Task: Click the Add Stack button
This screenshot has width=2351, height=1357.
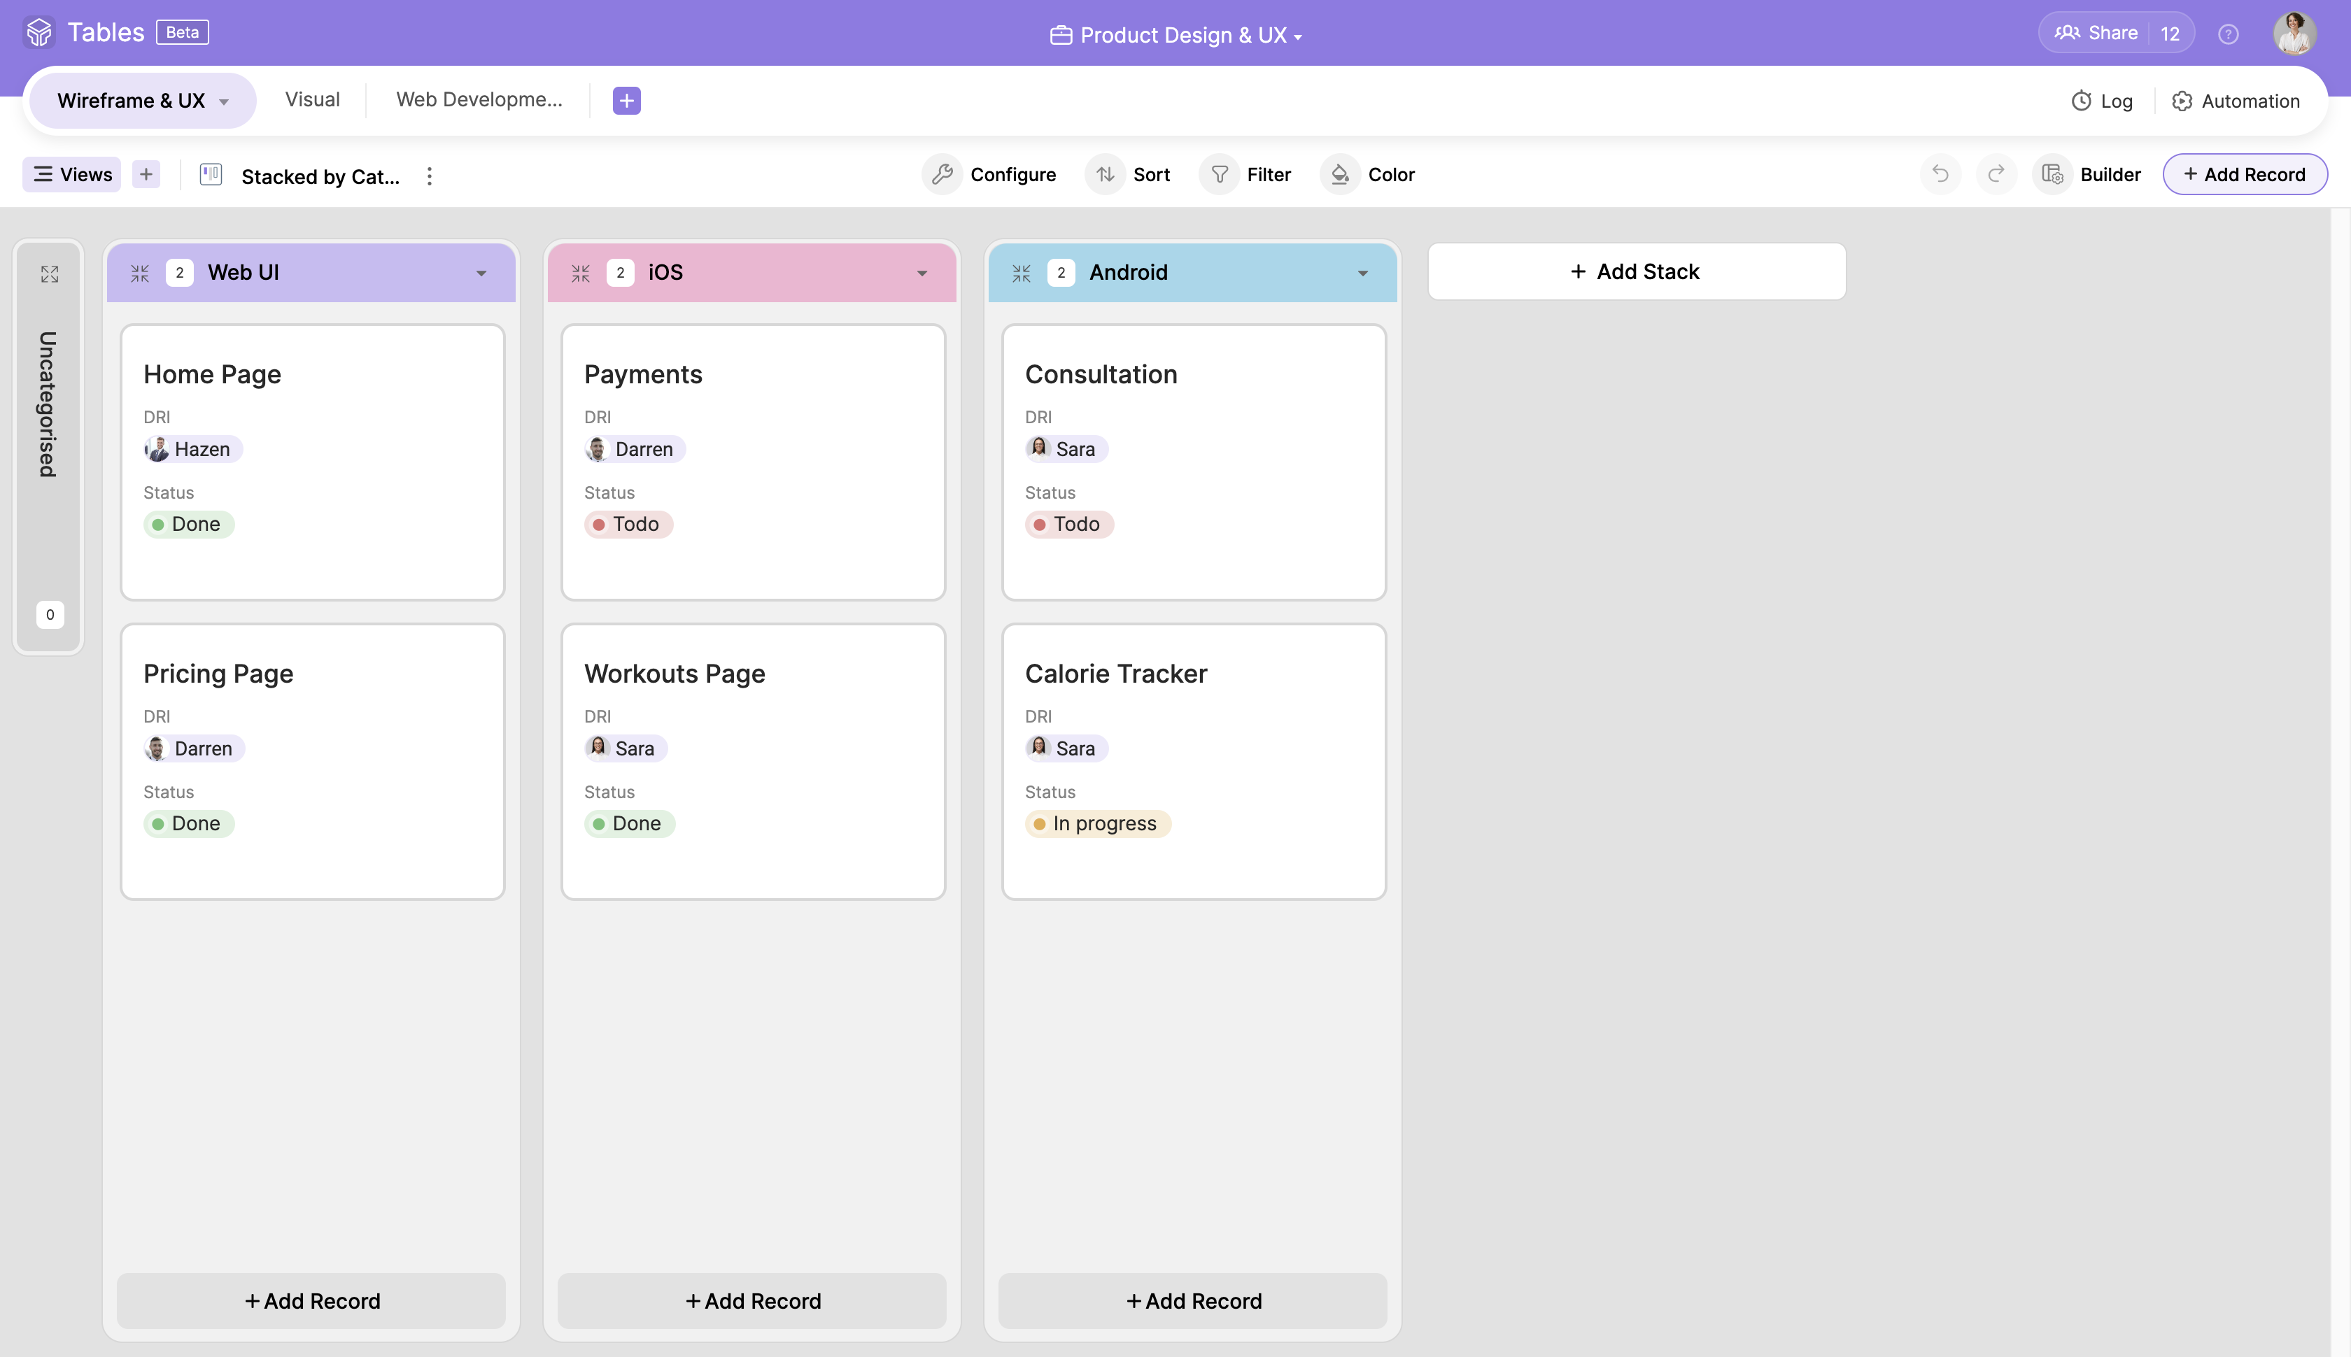Action: [1636, 271]
